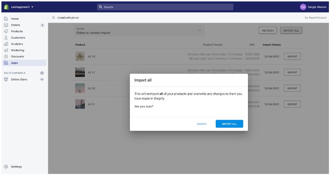Open the zachappnew3 store switcher dropdown
This screenshot has height=175, width=330.
tap(22, 7)
